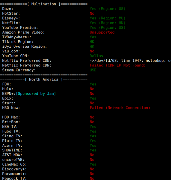Click the TVBAnywhere+ label
This screenshot has height=180, width=171.
(x=17, y=37)
